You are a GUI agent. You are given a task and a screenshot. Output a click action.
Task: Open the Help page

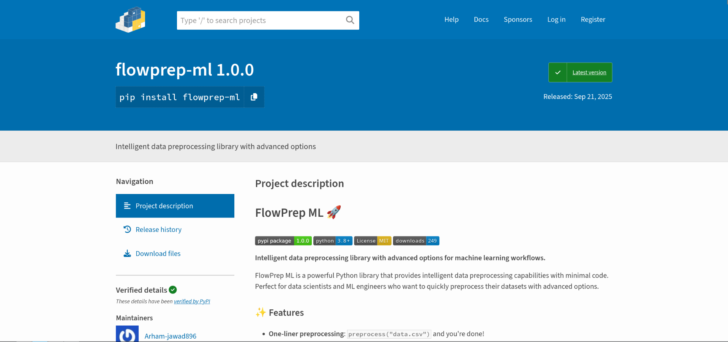451,19
